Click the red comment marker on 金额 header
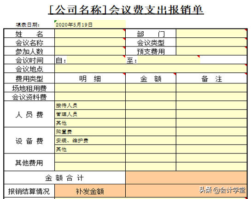The width and height of the screenshot is (251, 199). [175, 74]
